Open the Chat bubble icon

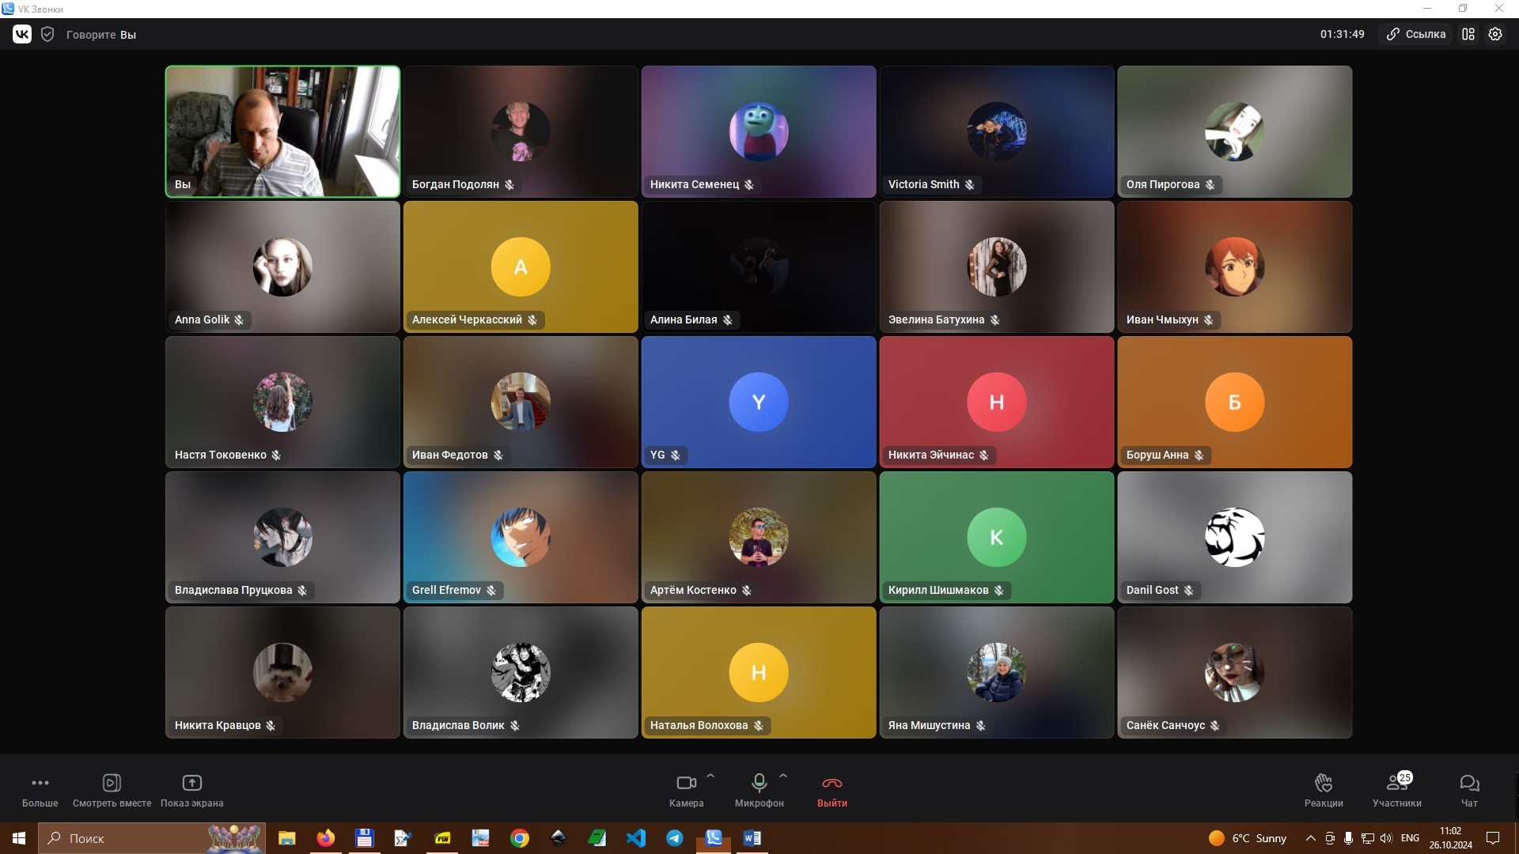coord(1469,783)
